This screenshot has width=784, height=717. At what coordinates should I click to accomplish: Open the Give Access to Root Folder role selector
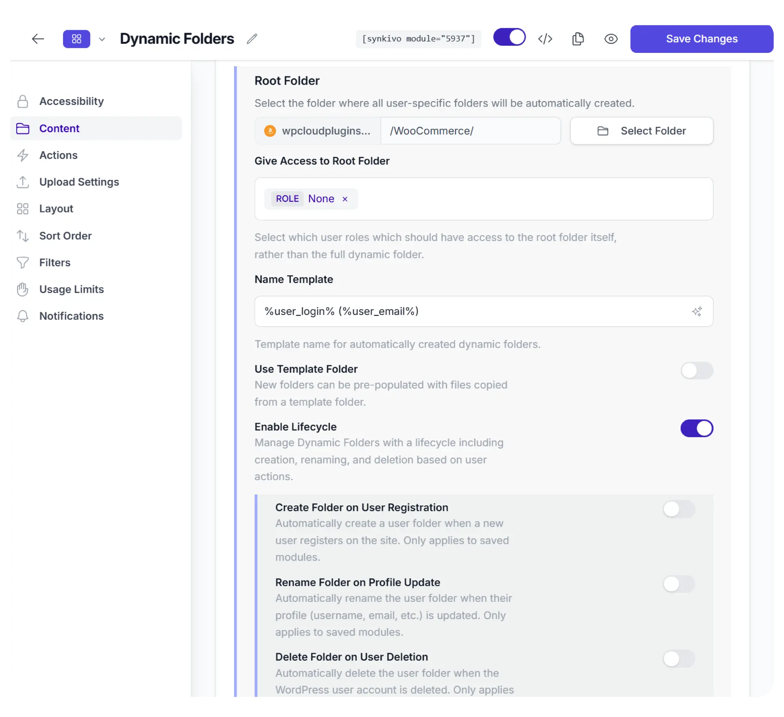tap(484, 199)
